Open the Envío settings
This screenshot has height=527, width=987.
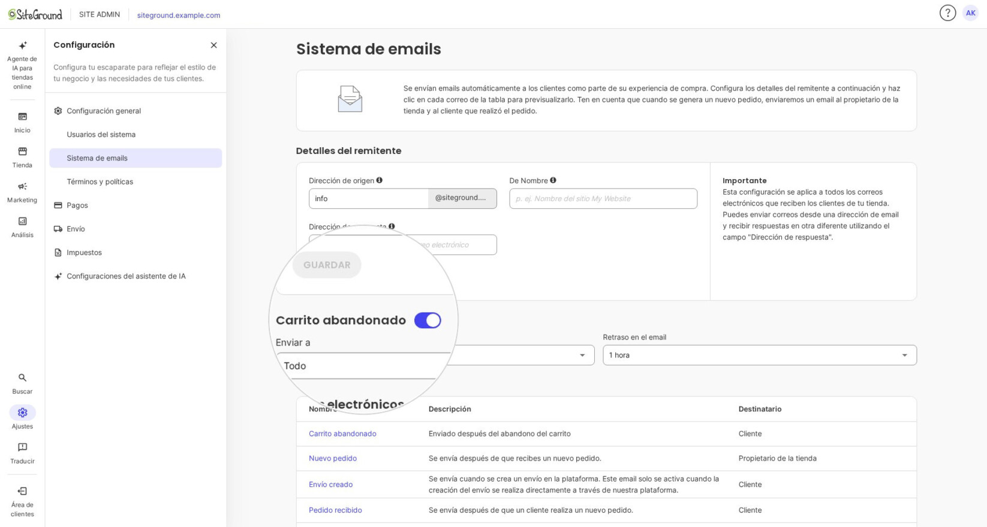pyautogui.click(x=136, y=229)
